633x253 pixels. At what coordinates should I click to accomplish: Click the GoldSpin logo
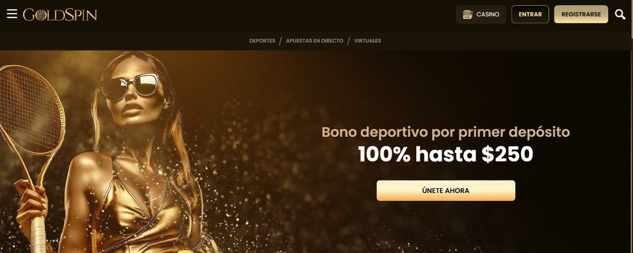point(60,15)
